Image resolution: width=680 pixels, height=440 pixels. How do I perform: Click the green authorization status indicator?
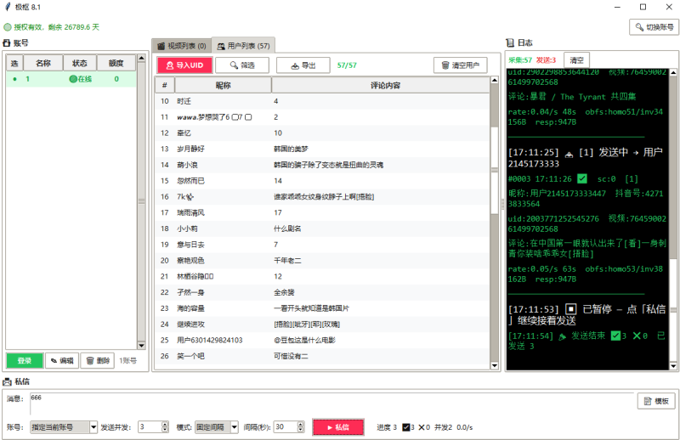tap(8, 27)
